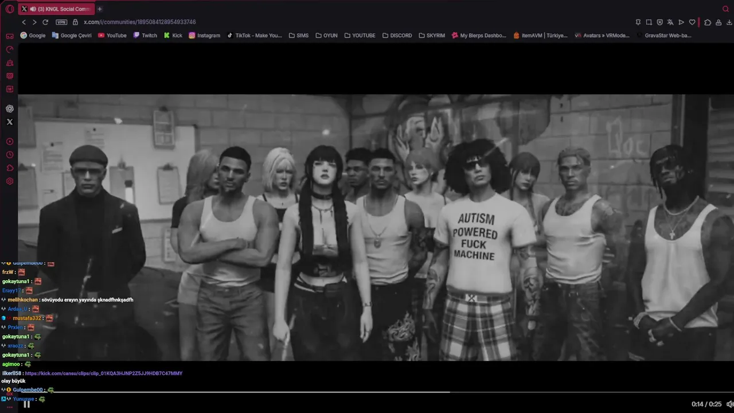The image size is (734, 413).
Task: Open the Avatars » VRMode... bookmark
Action: coord(602,35)
